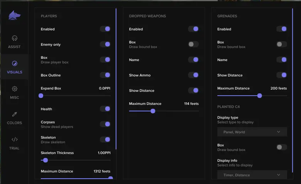Open the Colors eyedropper icon
301x184 pixels.
click(x=14, y=114)
